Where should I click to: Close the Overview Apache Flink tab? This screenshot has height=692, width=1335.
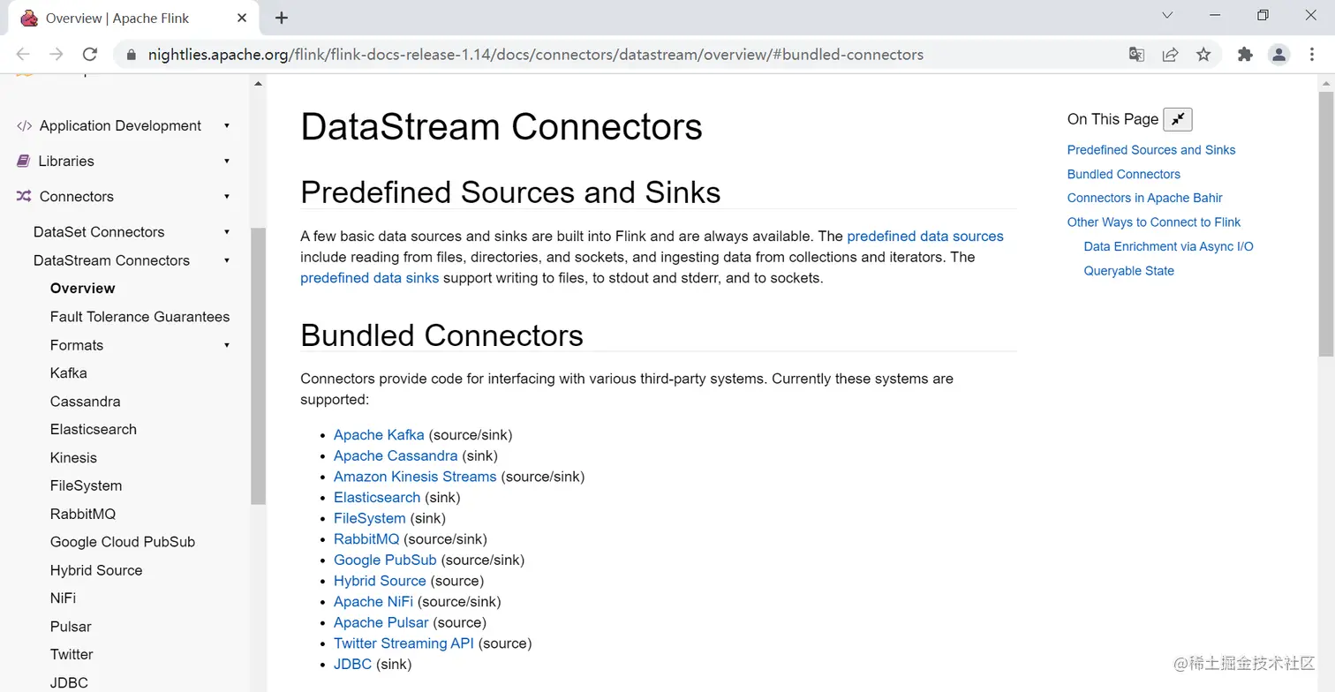point(242,18)
